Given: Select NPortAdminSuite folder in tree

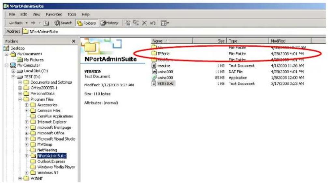Looking at the screenshot, I should 52,156.
